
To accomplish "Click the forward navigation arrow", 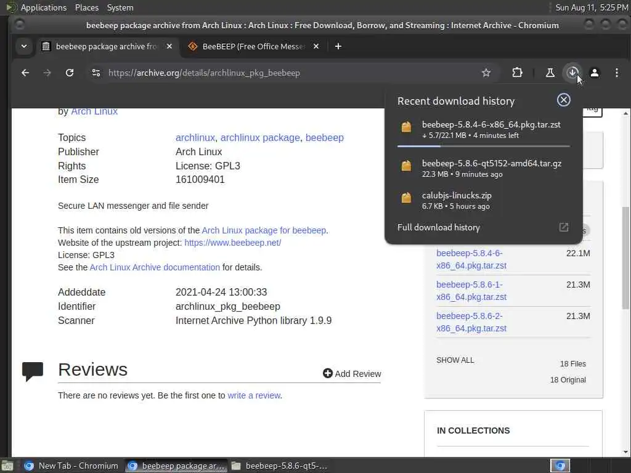I will point(47,73).
